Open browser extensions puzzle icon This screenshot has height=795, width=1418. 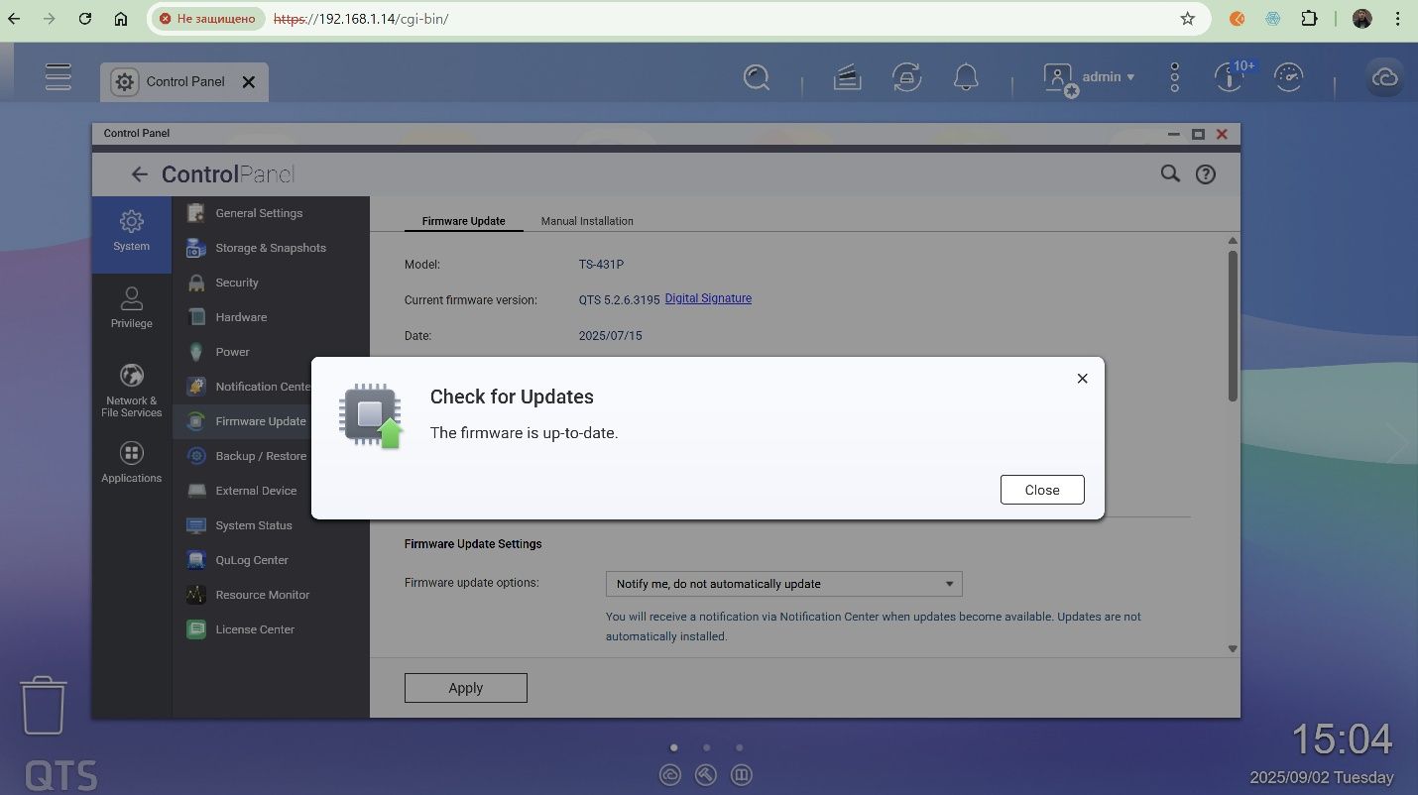1309,19
